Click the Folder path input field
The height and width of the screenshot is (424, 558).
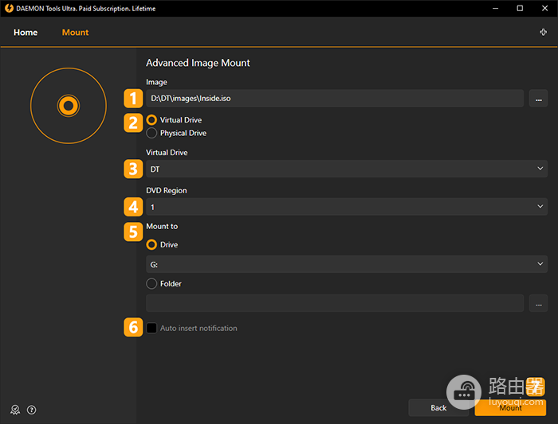coord(335,303)
